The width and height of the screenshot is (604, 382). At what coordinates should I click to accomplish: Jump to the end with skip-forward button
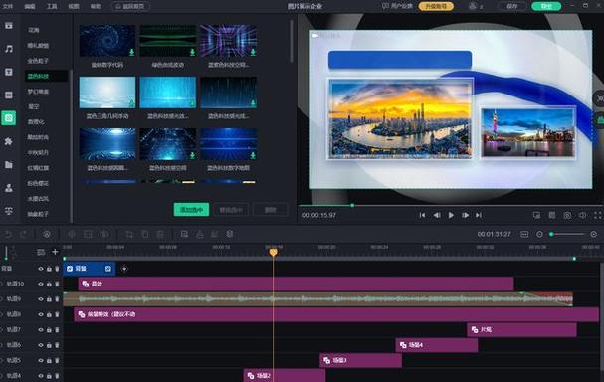[x=479, y=215]
